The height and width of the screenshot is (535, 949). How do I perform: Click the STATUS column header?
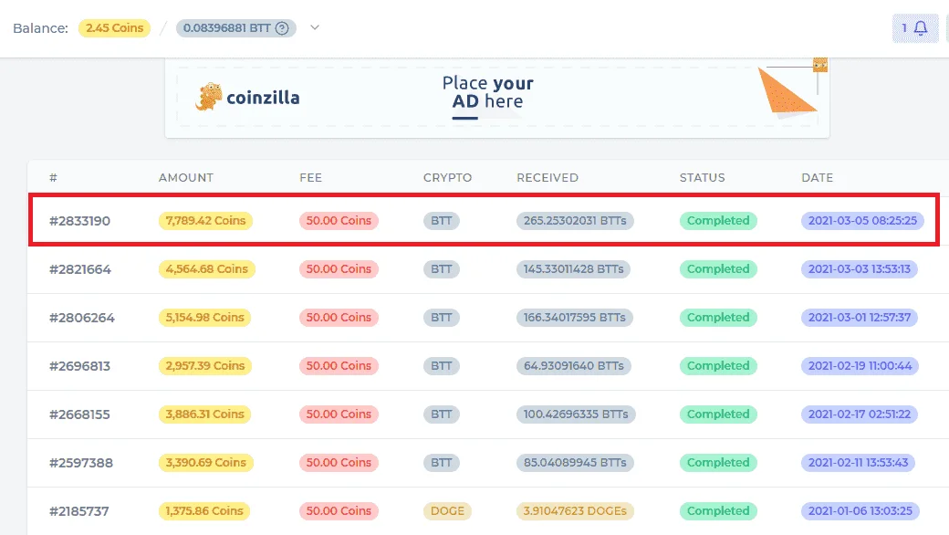pyautogui.click(x=702, y=177)
